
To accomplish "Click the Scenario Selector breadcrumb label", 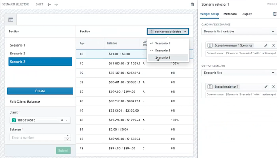I will 16,4.
